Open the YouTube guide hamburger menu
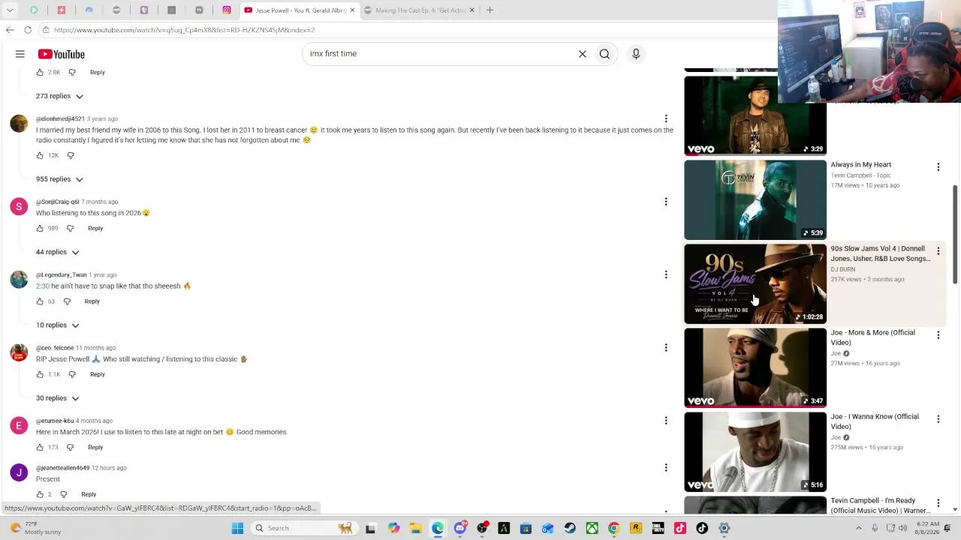The width and height of the screenshot is (961, 540). (20, 54)
